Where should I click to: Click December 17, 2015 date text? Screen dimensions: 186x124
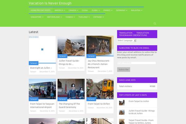[x=47, y=72]
